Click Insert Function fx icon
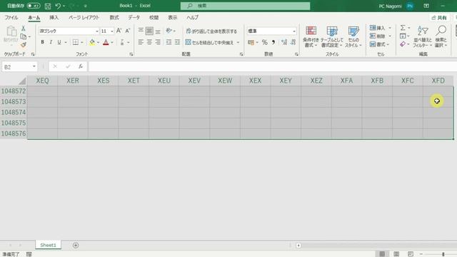The image size is (457, 257). 81,66
